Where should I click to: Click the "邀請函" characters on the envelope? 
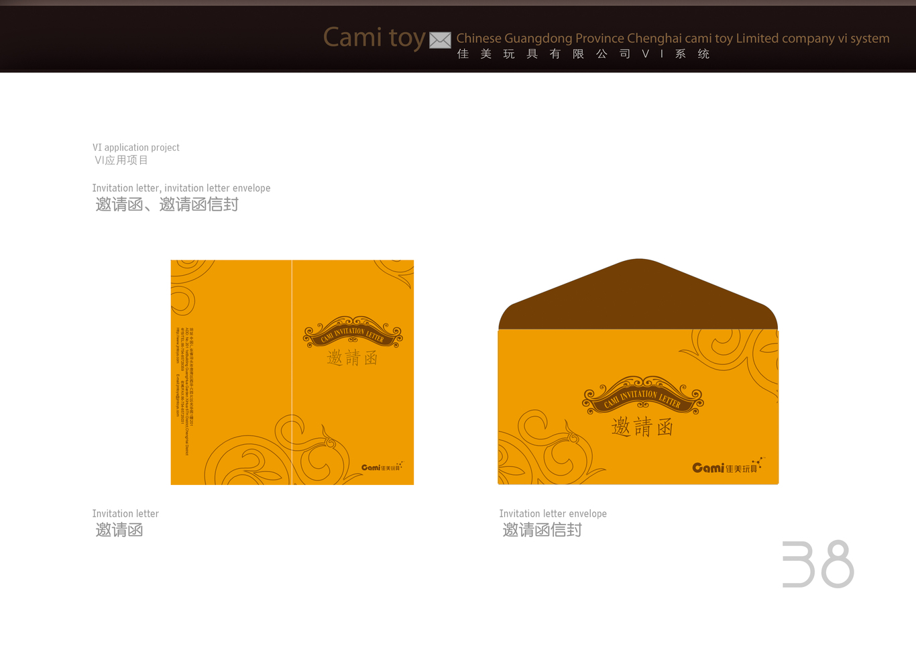tap(642, 427)
